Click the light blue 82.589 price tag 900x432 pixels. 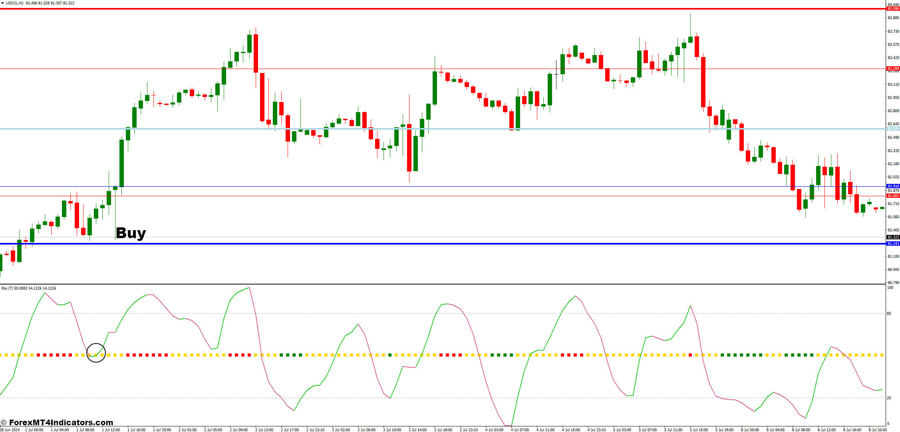tap(893, 129)
